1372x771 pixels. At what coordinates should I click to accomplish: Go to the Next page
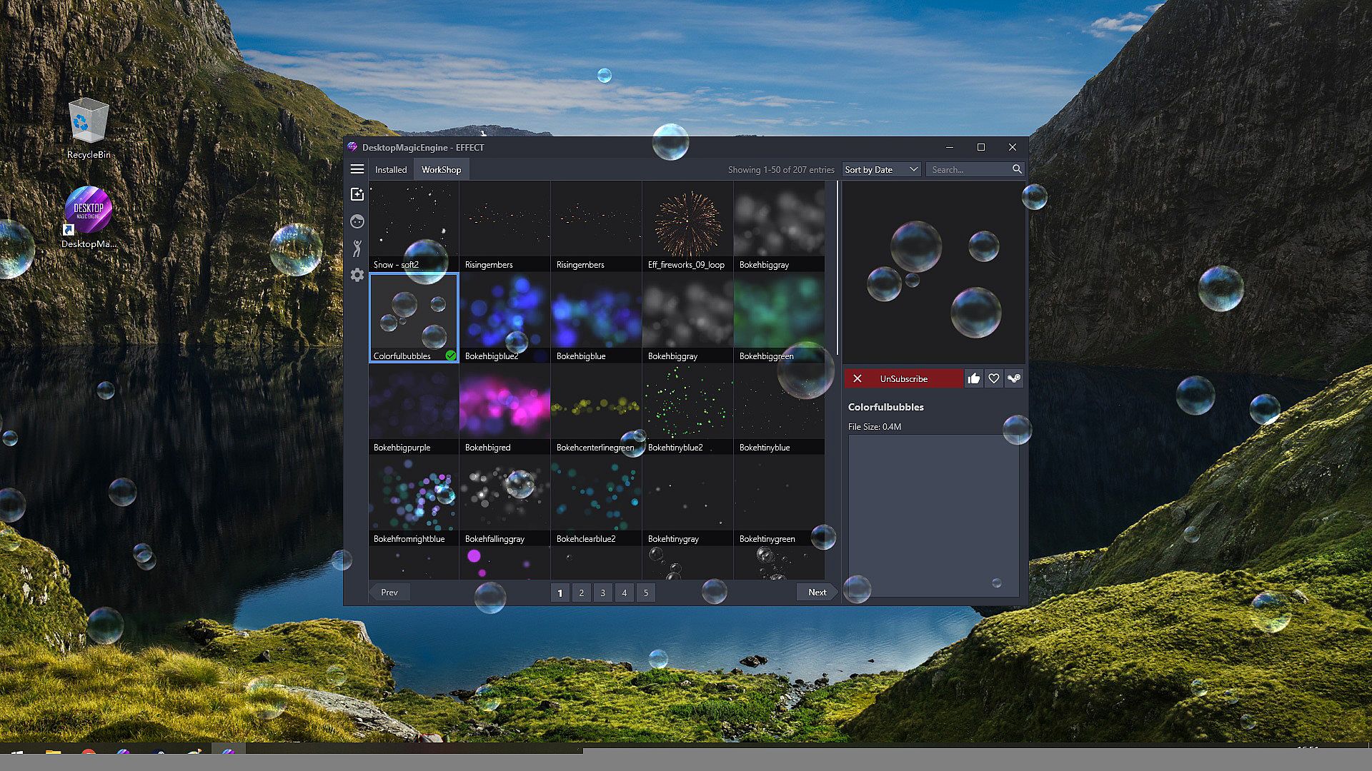[816, 593]
